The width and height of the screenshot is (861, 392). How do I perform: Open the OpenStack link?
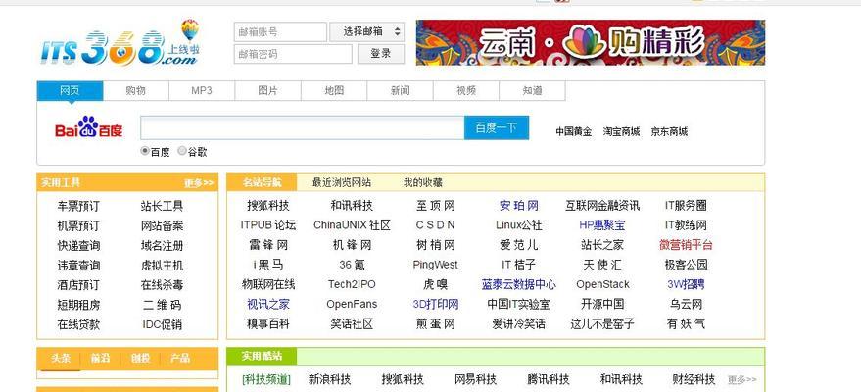point(602,284)
